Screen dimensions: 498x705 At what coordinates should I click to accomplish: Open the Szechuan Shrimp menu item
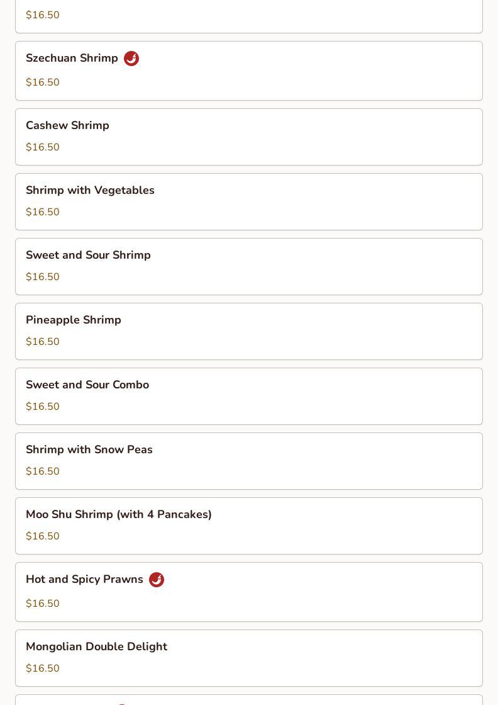[249, 70]
